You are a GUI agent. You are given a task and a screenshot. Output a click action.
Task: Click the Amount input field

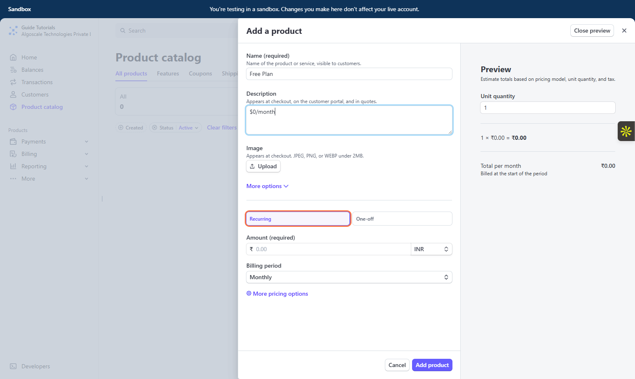tap(328, 249)
